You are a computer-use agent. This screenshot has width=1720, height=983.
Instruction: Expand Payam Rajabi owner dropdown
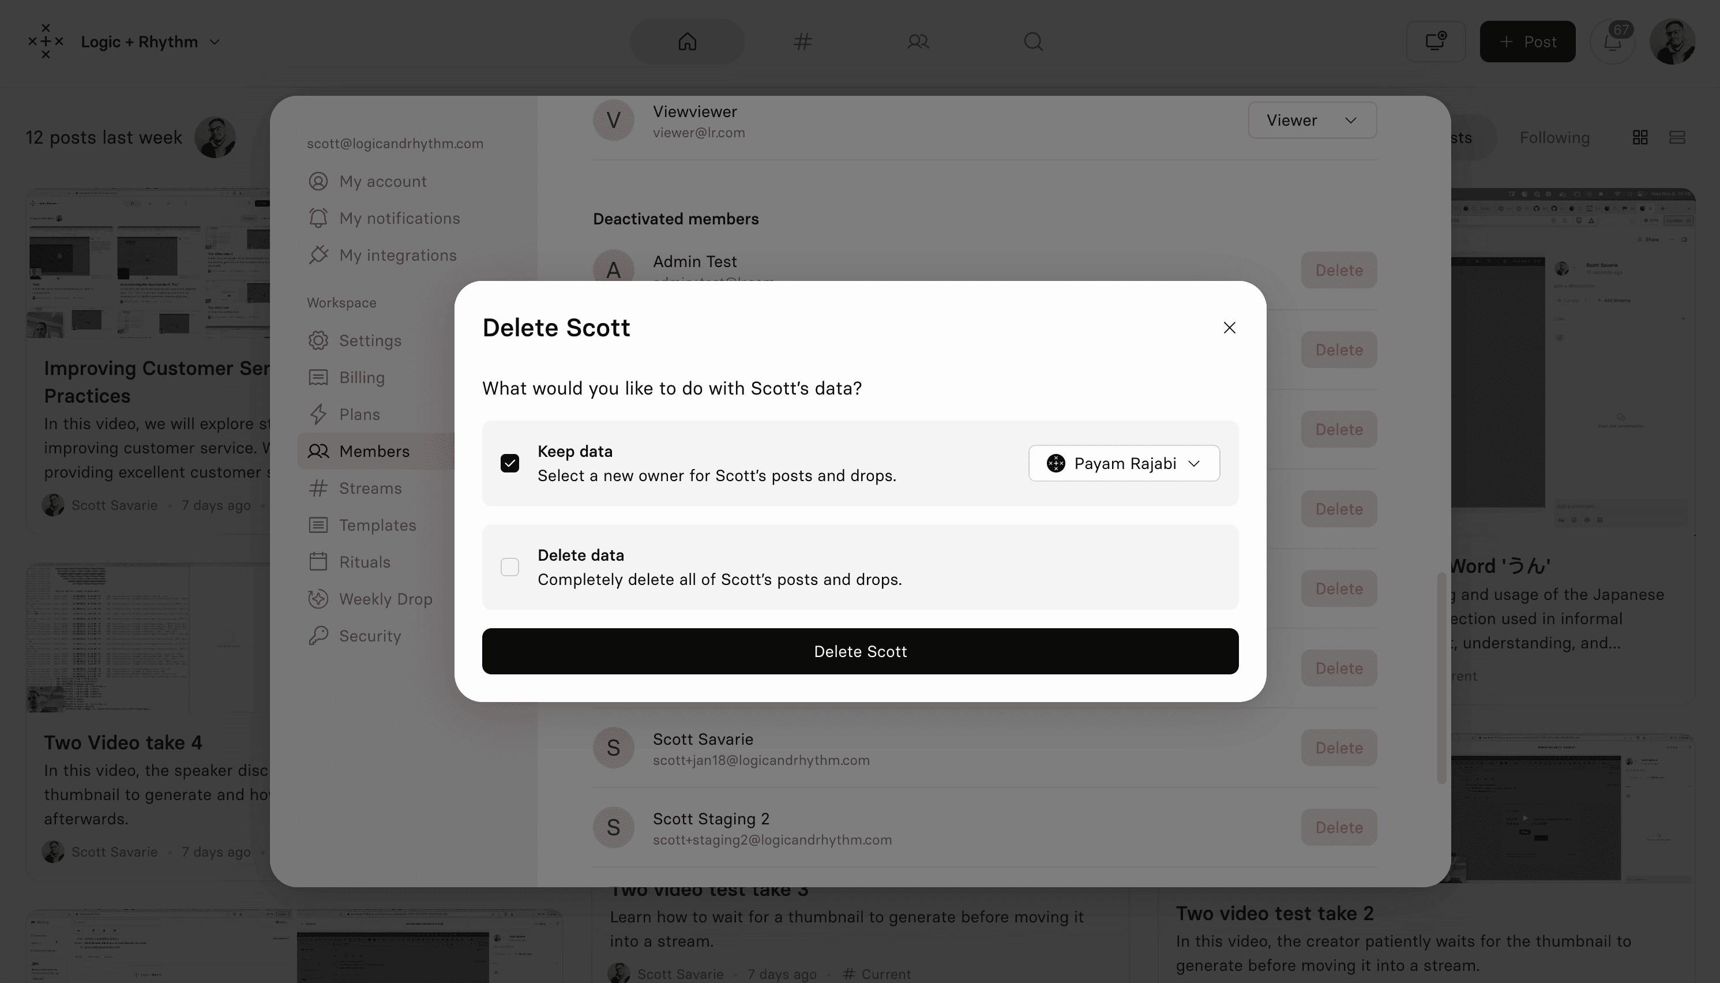(1125, 463)
